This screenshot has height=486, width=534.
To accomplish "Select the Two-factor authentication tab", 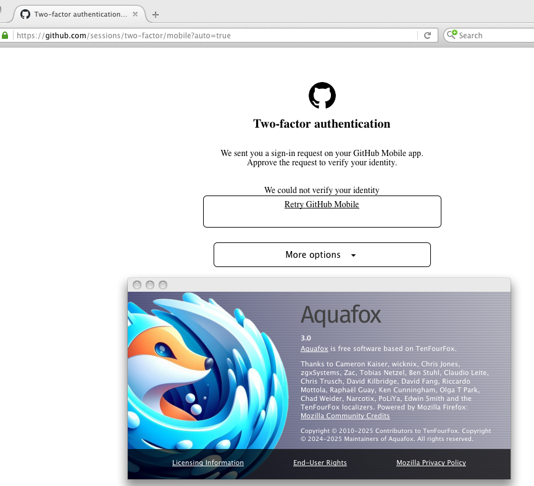I will 80,14.
